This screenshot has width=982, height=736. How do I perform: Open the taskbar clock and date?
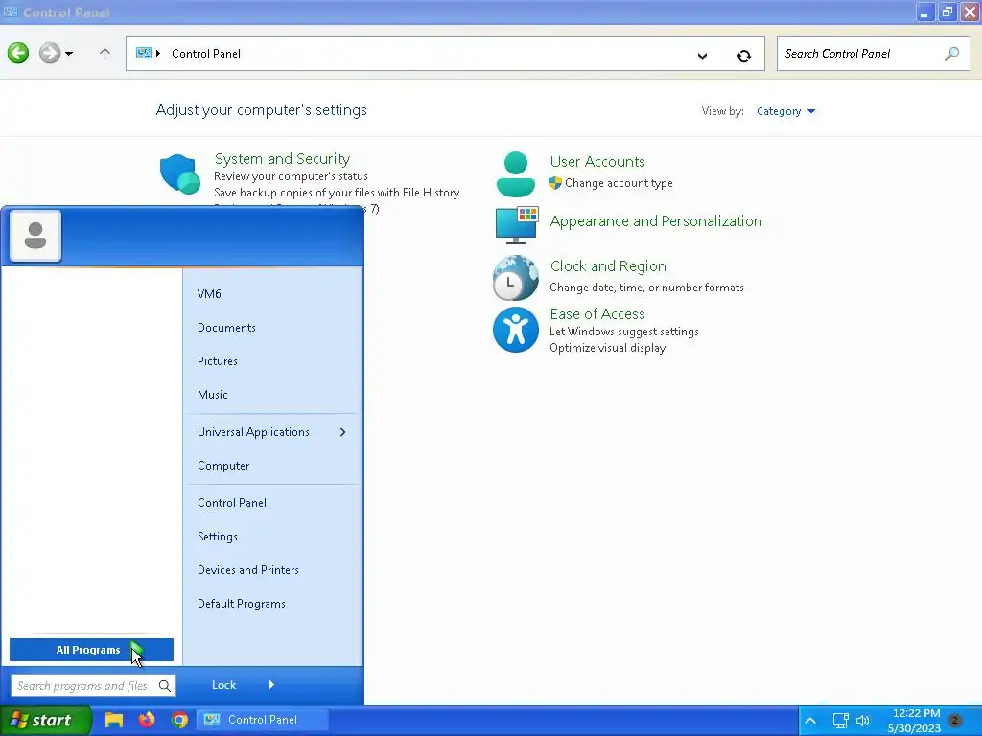click(x=915, y=721)
